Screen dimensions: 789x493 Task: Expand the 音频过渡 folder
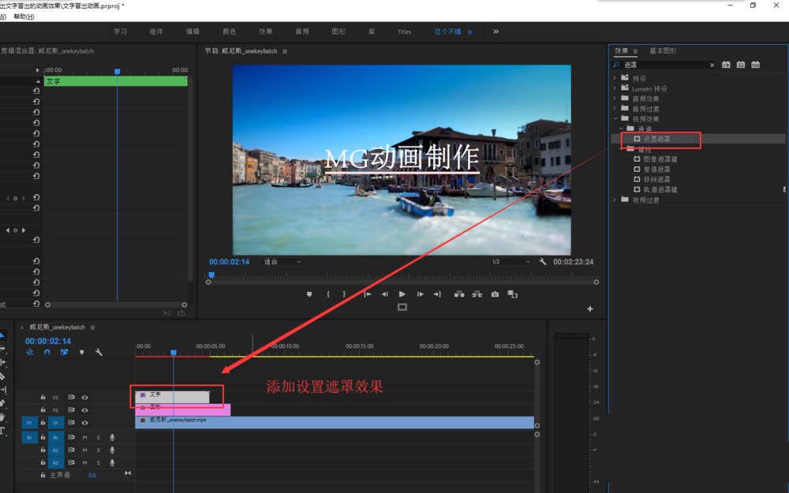615,108
